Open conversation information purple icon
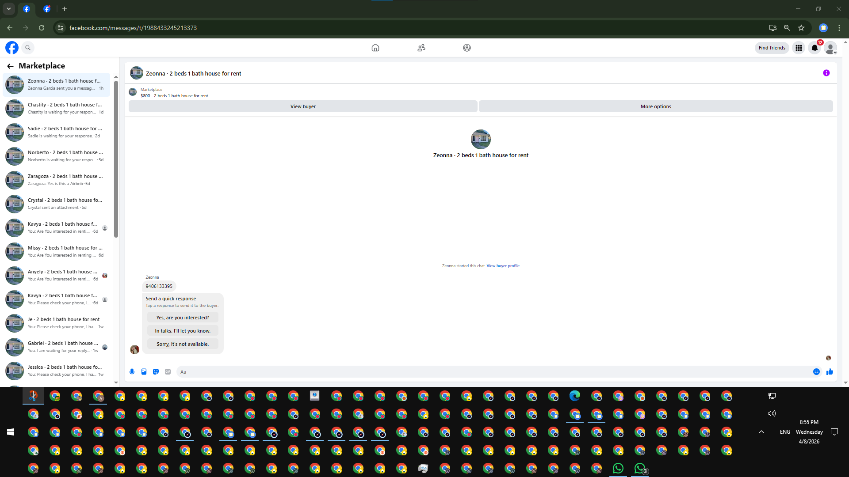The height and width of the screenshot is (477, 849). [826, 73]
